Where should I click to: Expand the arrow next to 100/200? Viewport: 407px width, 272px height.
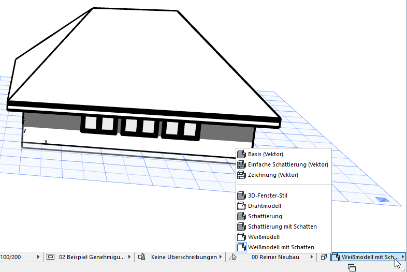(38, 257)
